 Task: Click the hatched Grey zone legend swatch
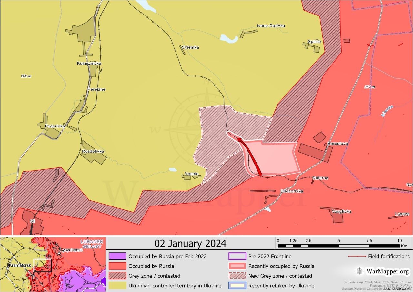(117, 276)
